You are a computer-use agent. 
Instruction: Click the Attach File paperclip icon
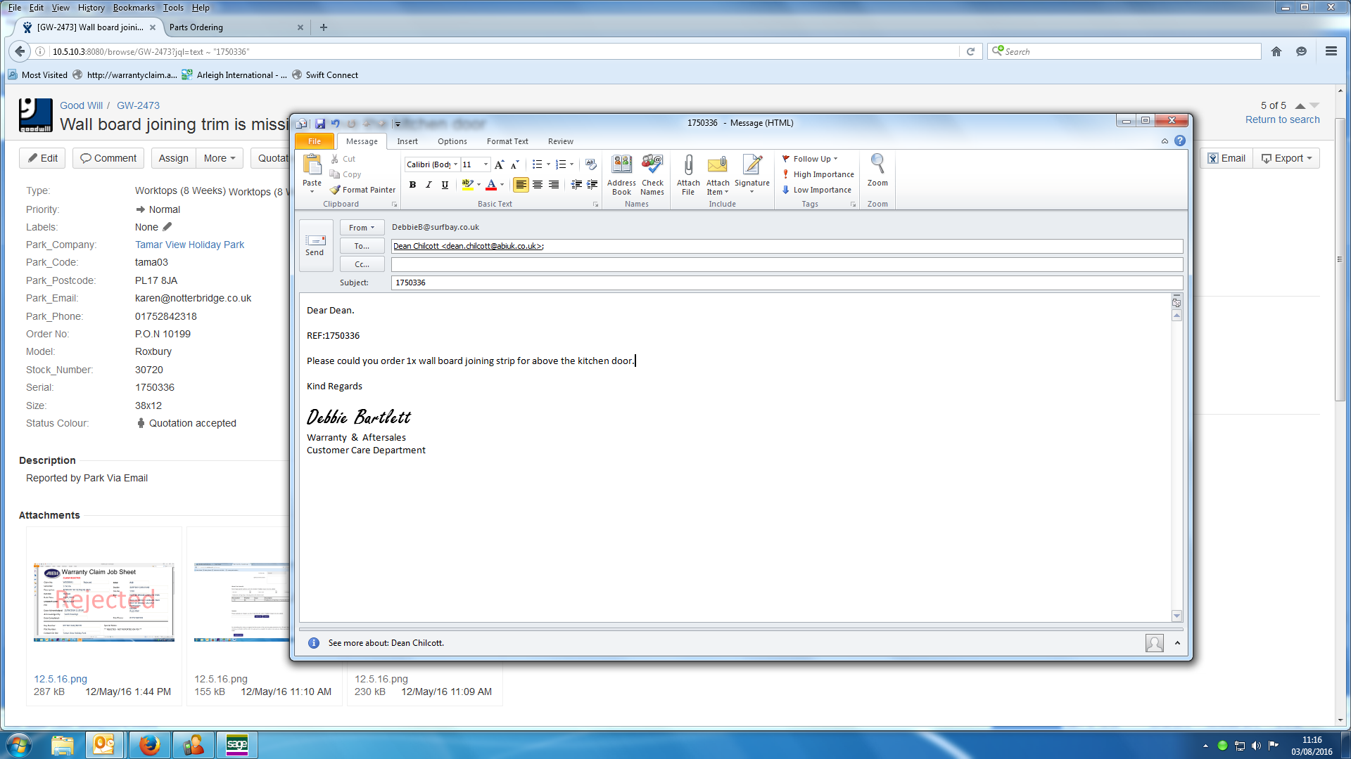pos(687,167)
